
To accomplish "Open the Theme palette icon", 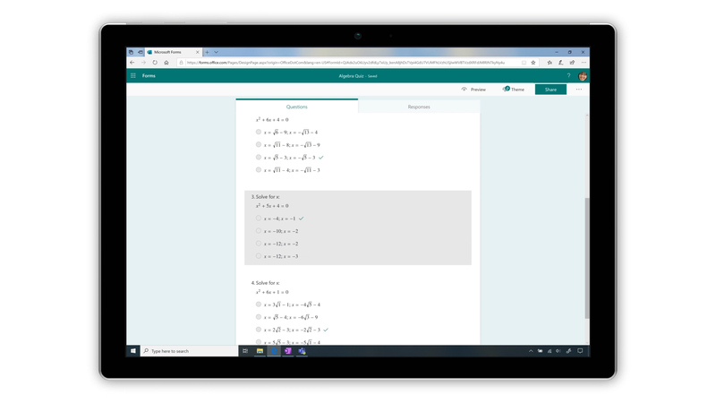I will [x=507, y=90].
